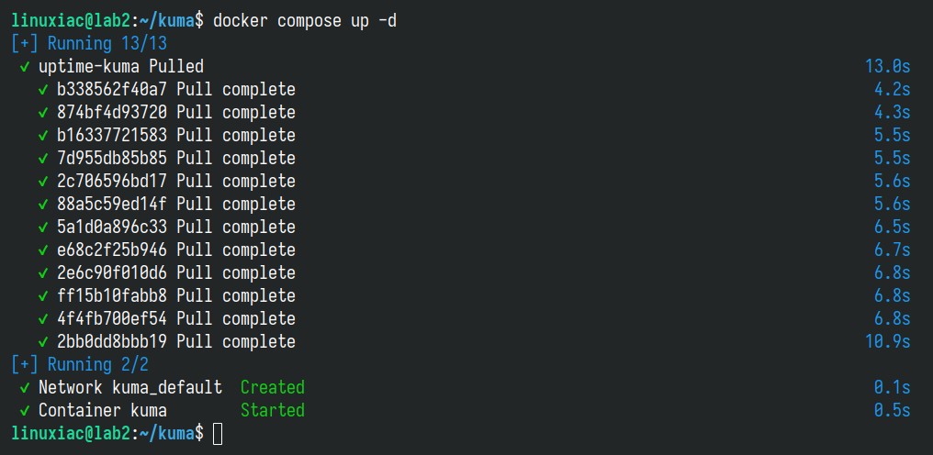Click the checkmark beside Container kuma
The height and width of the screenshot is (455, 933).
click(x=25, y=411)
